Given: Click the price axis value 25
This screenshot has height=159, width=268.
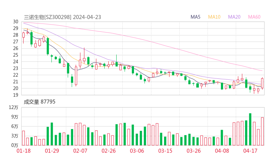Looking at the screenshot, I should pos(16,55).
